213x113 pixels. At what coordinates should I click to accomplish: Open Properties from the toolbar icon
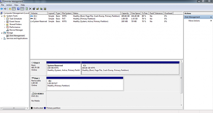34,9
